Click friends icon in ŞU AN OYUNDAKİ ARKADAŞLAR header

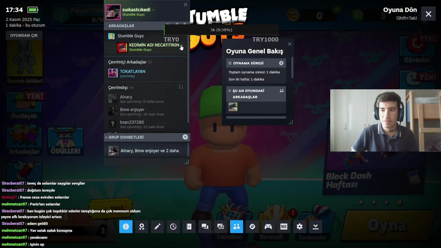point(281,91)
